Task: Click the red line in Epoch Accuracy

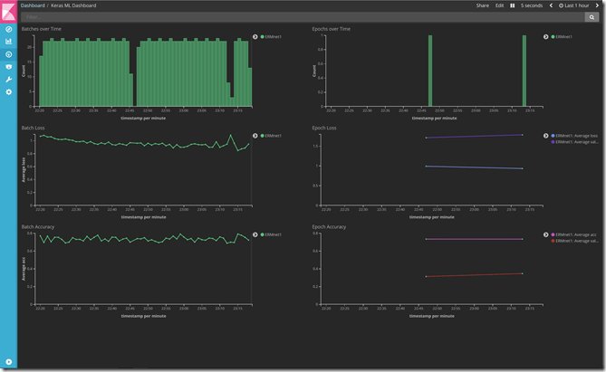Action: click(x=475, y=275)
